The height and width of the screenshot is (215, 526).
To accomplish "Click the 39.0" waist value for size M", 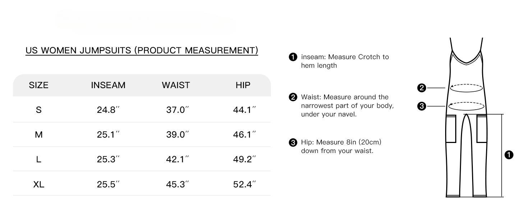I will click(177, 134).
